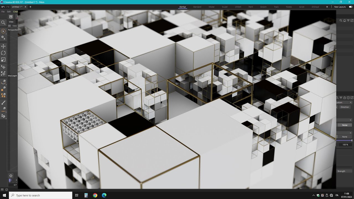
Task: Click the 100 % value field
Action: tap(345, 145)
